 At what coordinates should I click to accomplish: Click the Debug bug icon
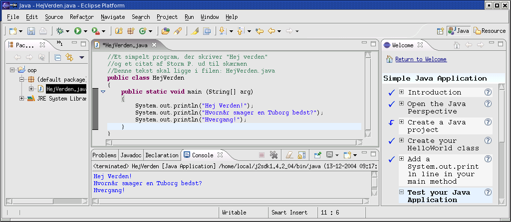(x=60, y=31)
